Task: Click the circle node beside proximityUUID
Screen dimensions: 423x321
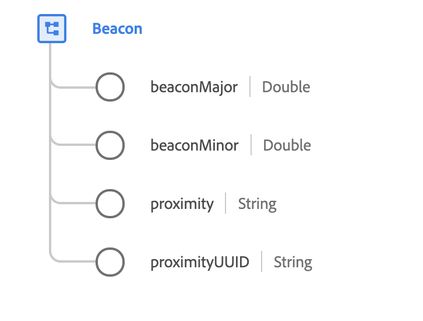Action: pyautogui.click(x=110, y=262)
